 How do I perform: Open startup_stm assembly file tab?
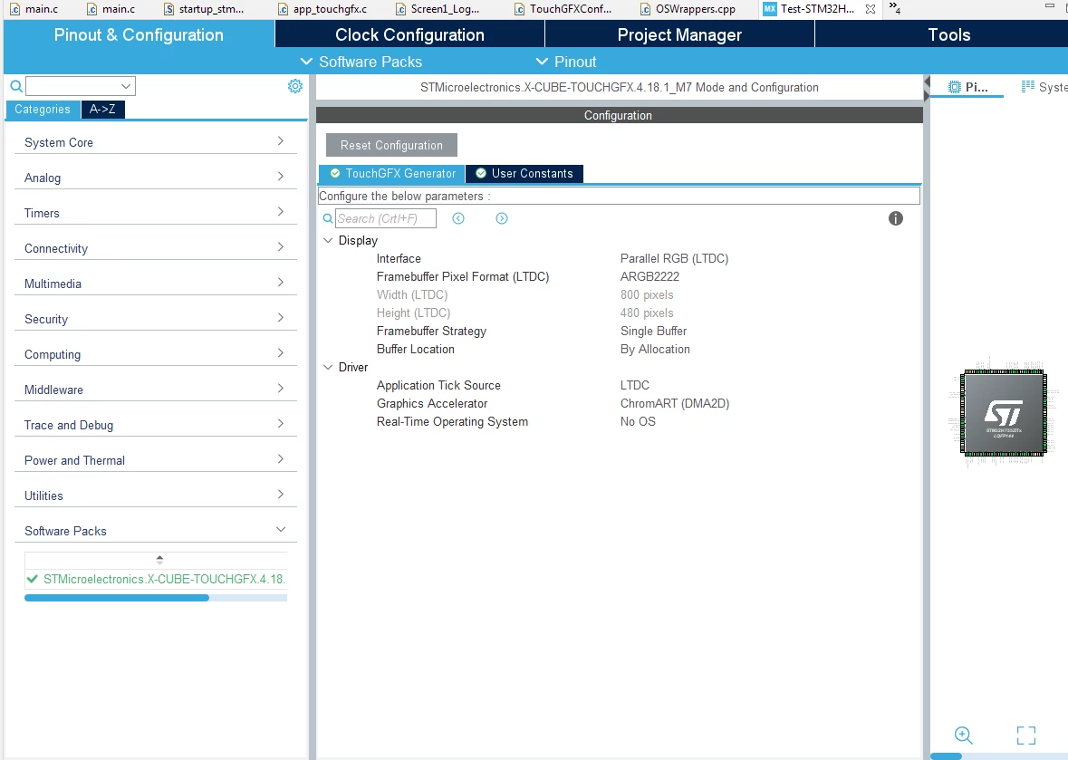(204, 9)
